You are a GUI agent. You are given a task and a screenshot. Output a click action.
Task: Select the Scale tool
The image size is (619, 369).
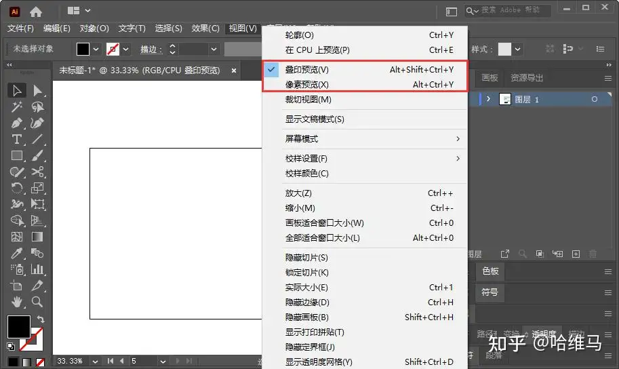[x=37, y=188]
